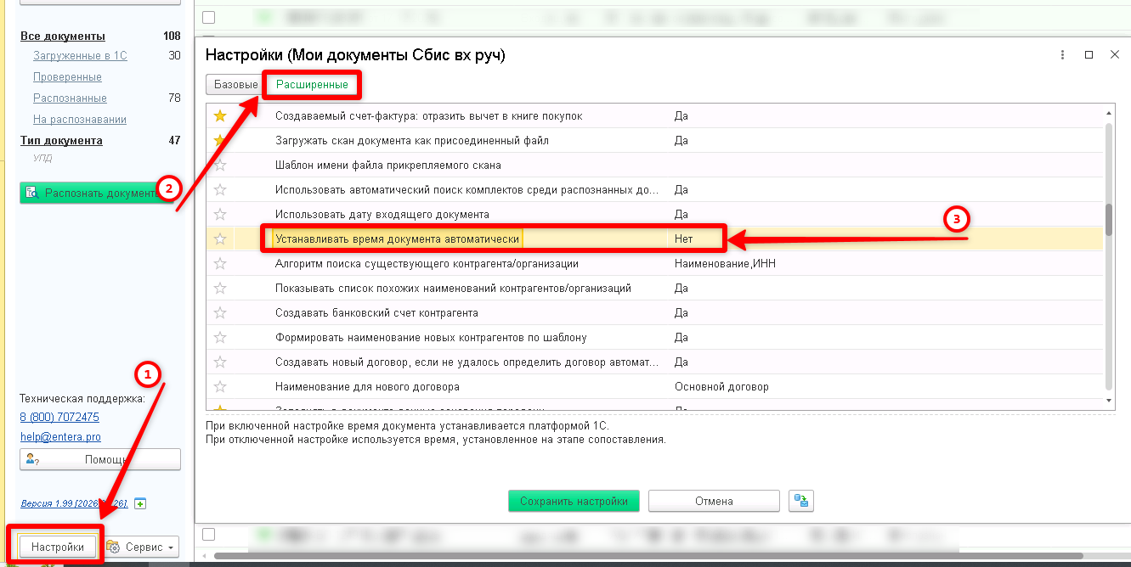Star the Формировать наименование новых контрагентов setting
The width and height of the screenshot is (1131, 567).
tap(220, 337)
